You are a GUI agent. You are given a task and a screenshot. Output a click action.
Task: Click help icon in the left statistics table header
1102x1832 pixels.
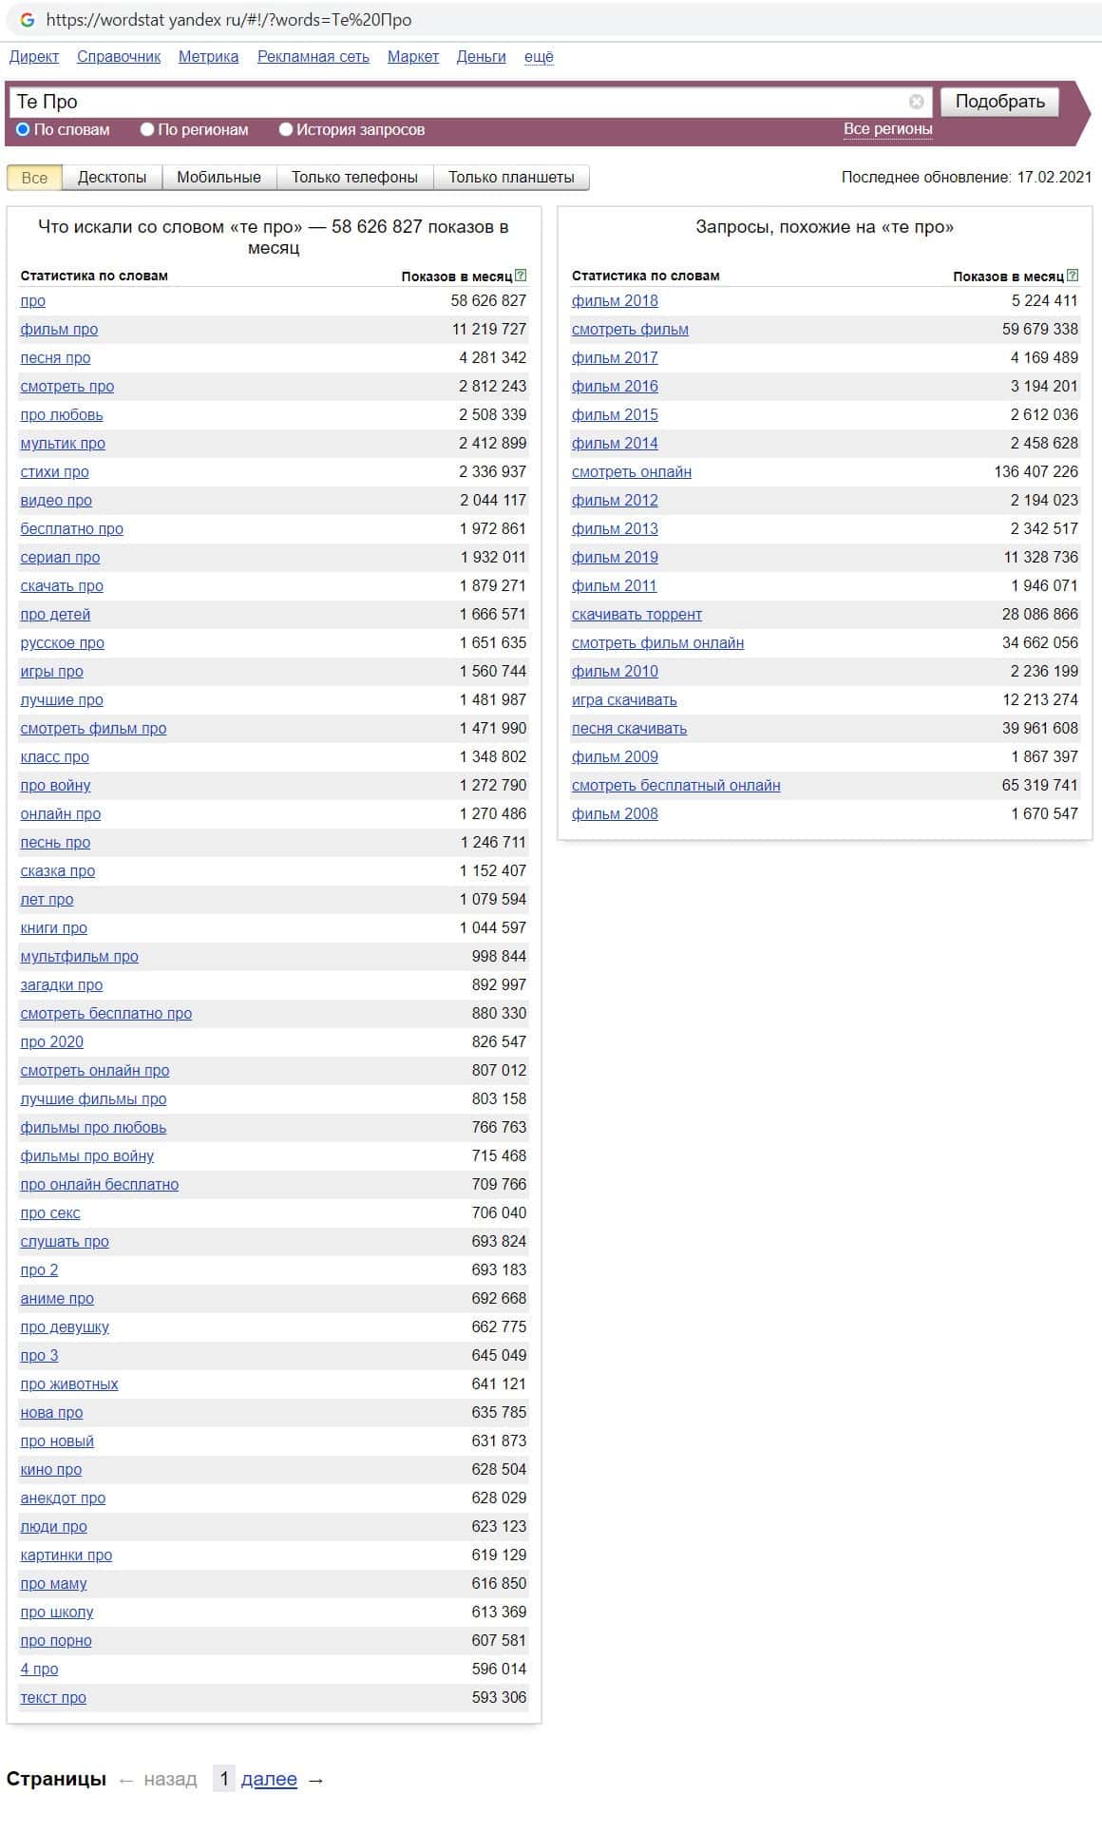point(521,276)
